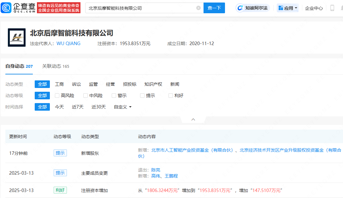
Task: Open the 知彼阿尔法 AI assistant icon
Action: (240, 8)
